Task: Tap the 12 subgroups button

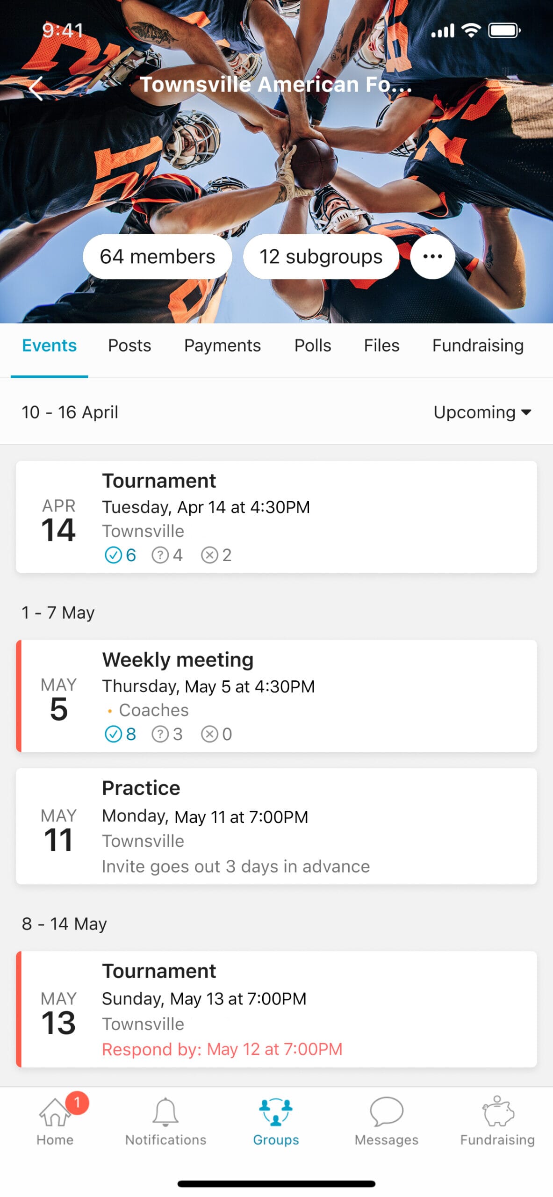Action: [x=321, y=257]
